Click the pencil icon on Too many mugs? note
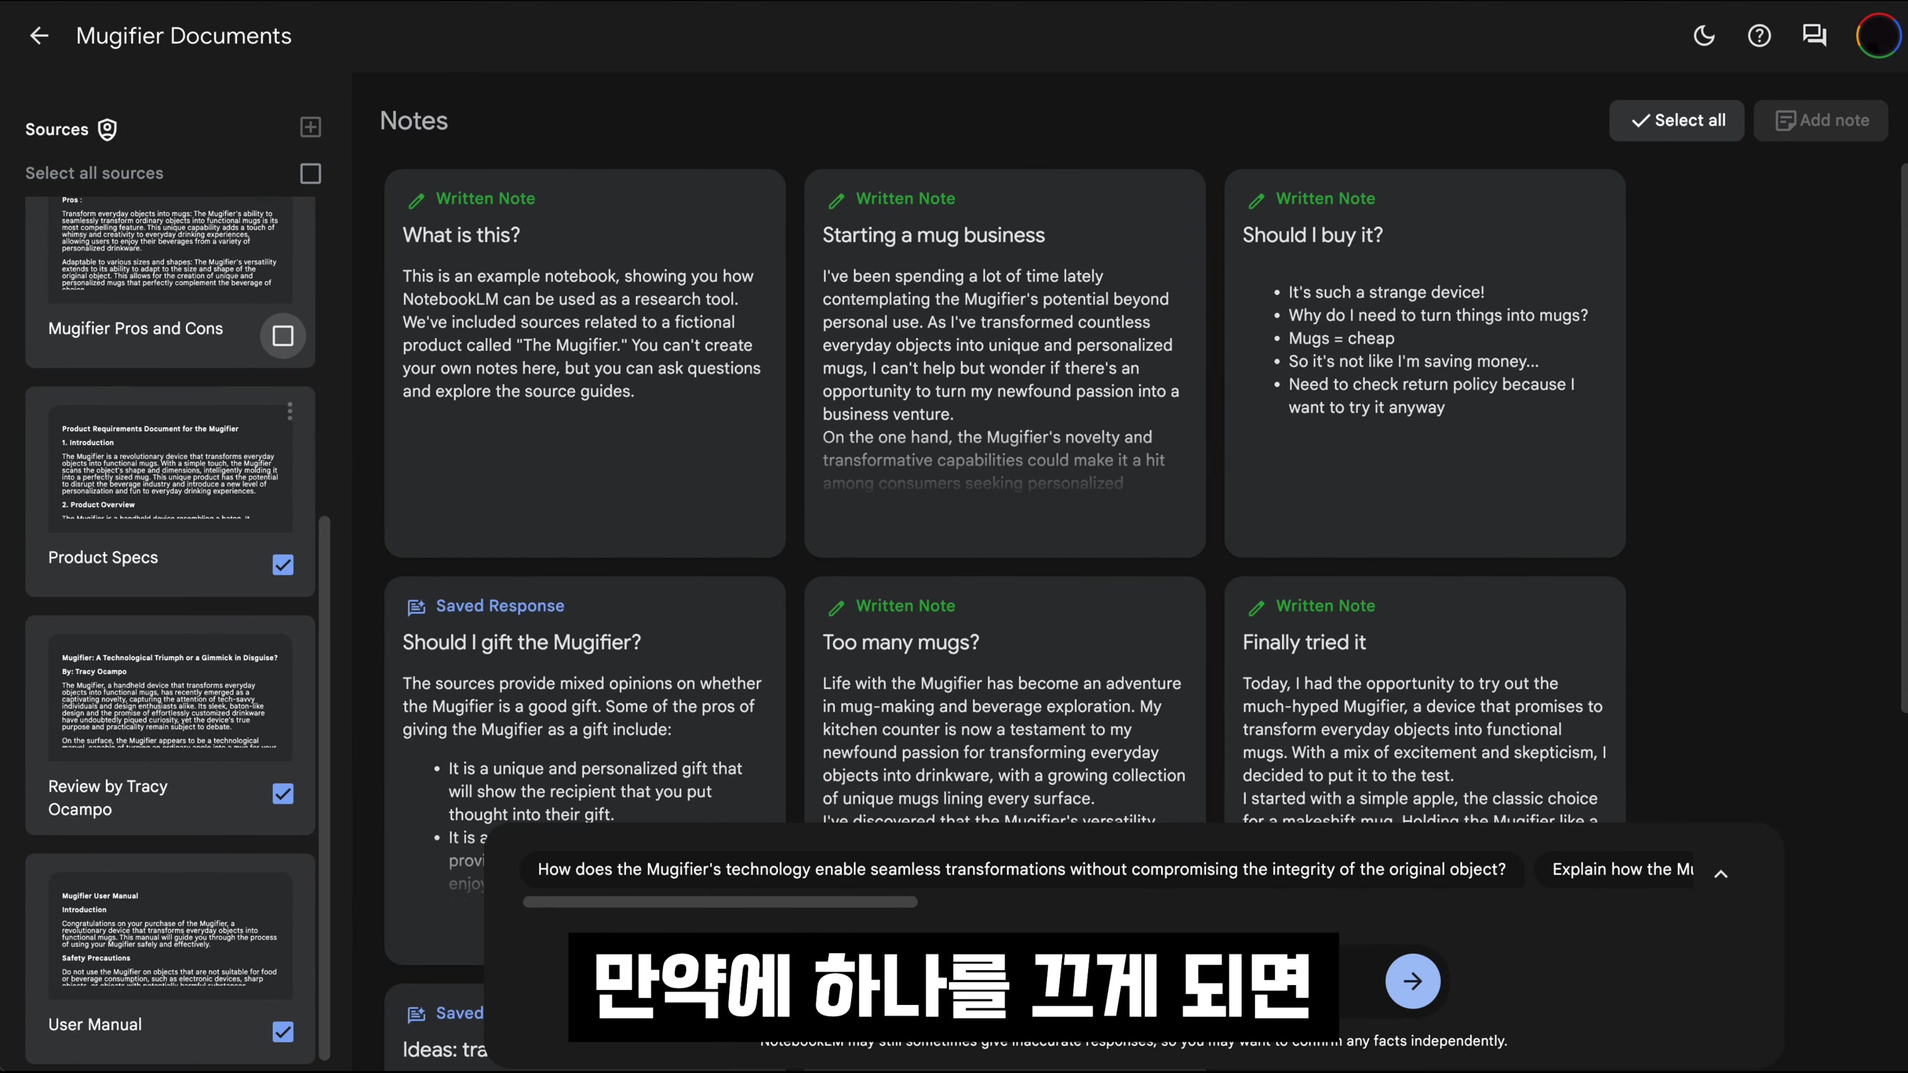 (836, 607)
